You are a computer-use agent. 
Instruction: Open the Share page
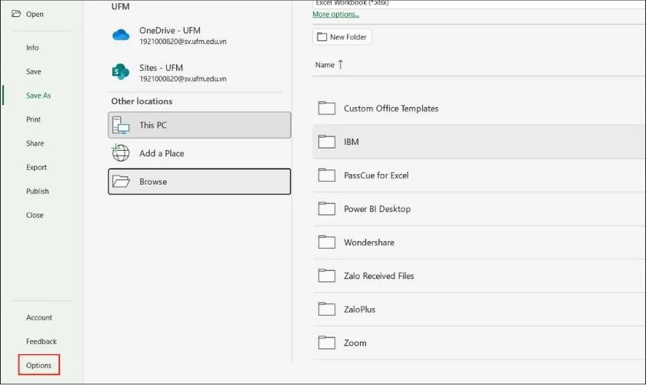coord(35,143)
